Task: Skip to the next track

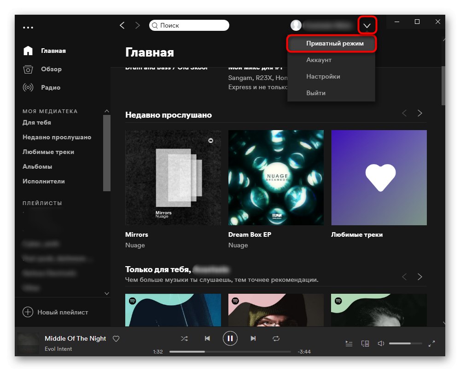Action: coord(253,338)
